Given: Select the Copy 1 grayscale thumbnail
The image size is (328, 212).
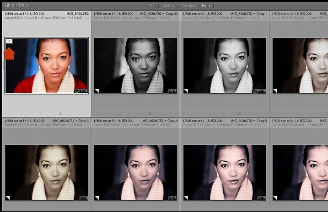Looking at the screenshot, I should point(225,66).
